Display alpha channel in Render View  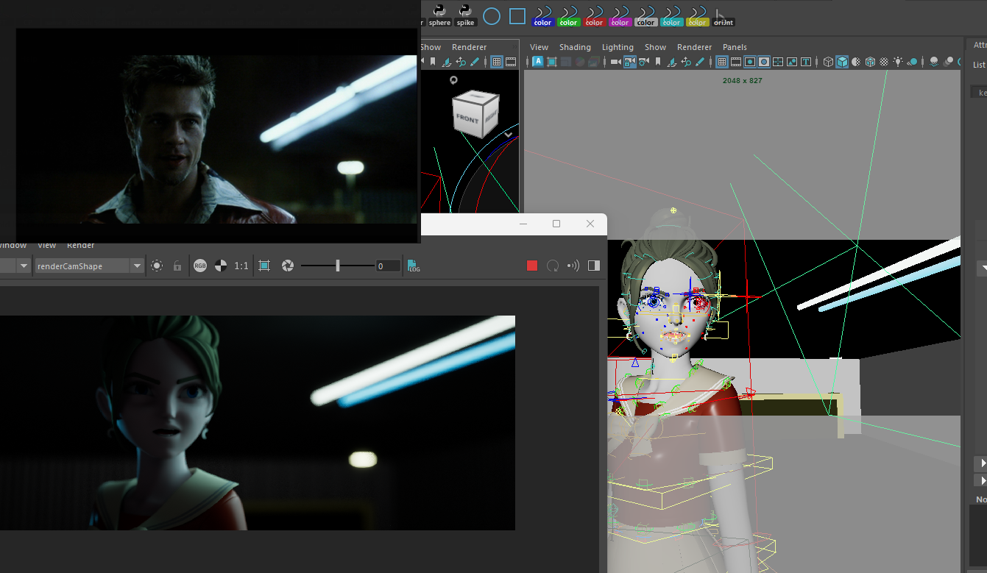(x=220, y=266)
